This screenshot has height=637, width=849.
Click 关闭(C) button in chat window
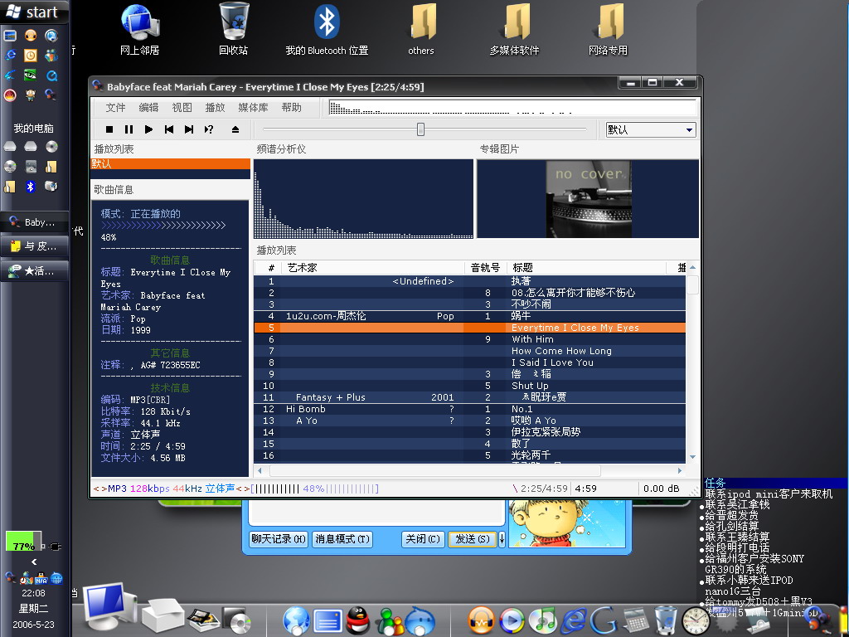point(423,539)
